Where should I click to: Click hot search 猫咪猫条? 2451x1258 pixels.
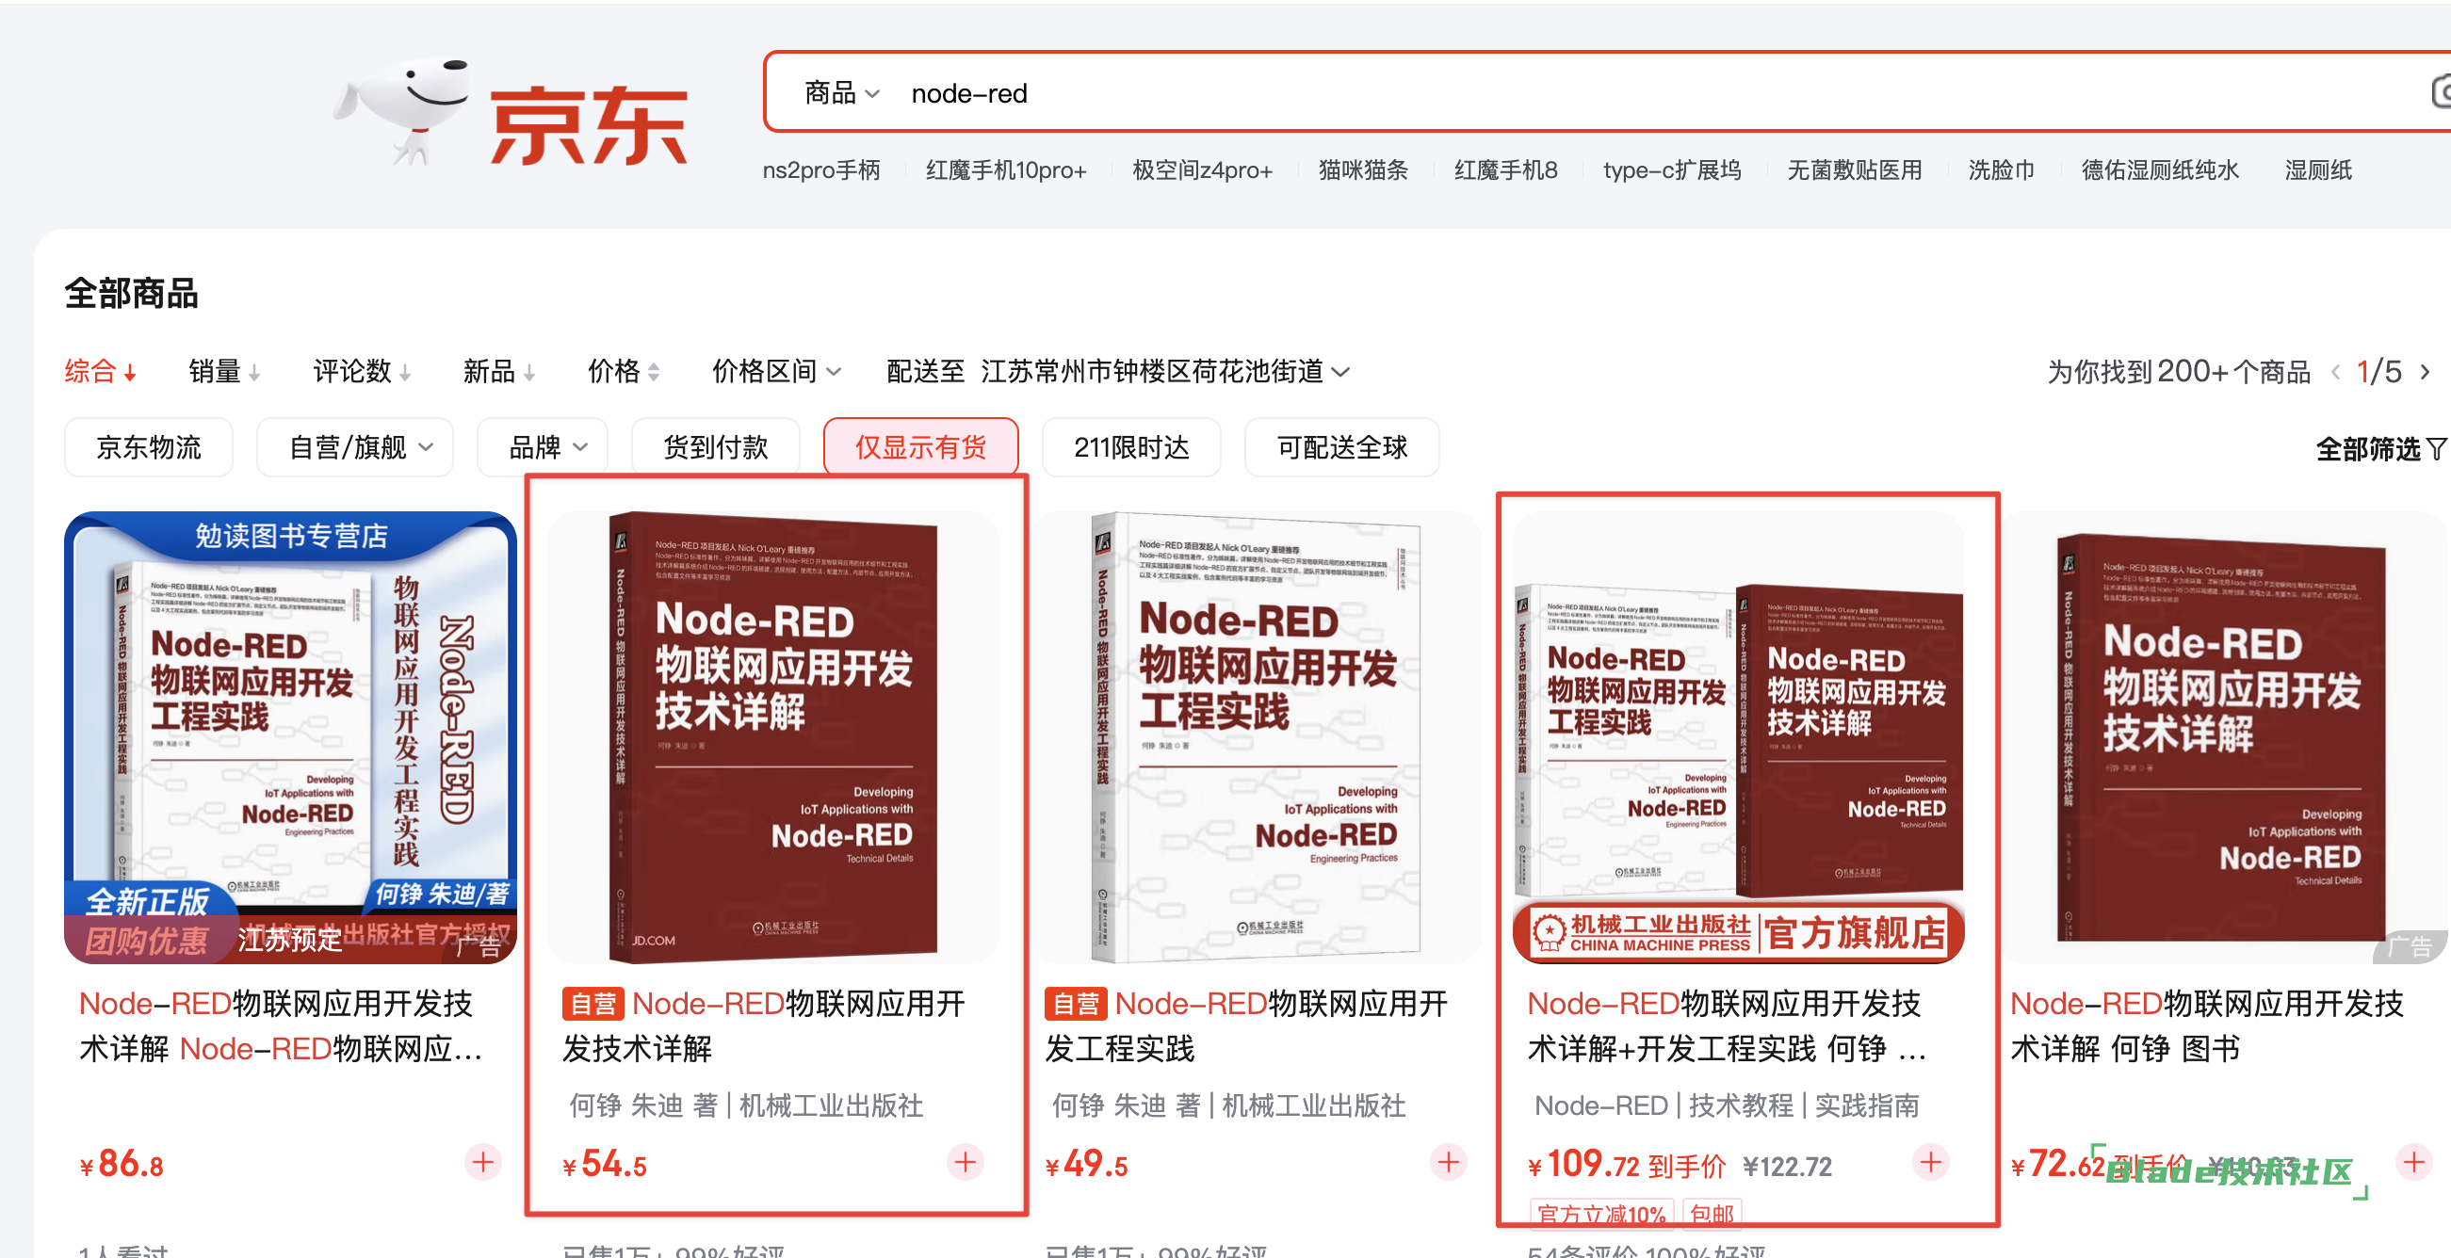pos(1362,170)
